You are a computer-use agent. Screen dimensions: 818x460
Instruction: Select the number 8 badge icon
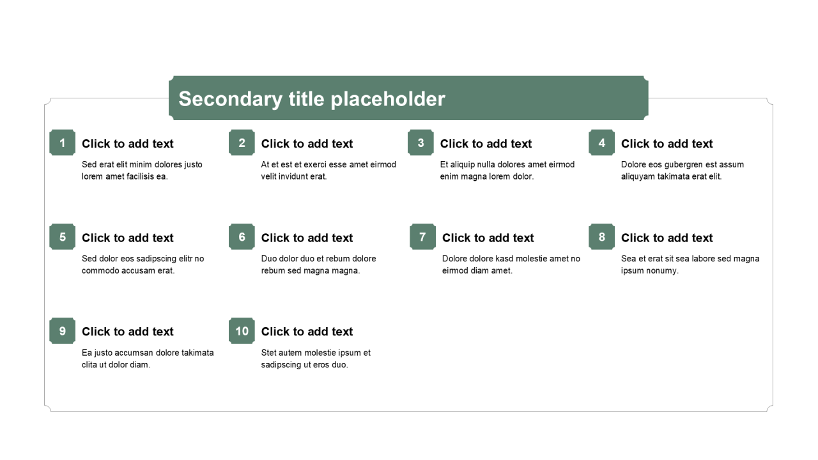[601, 236]
